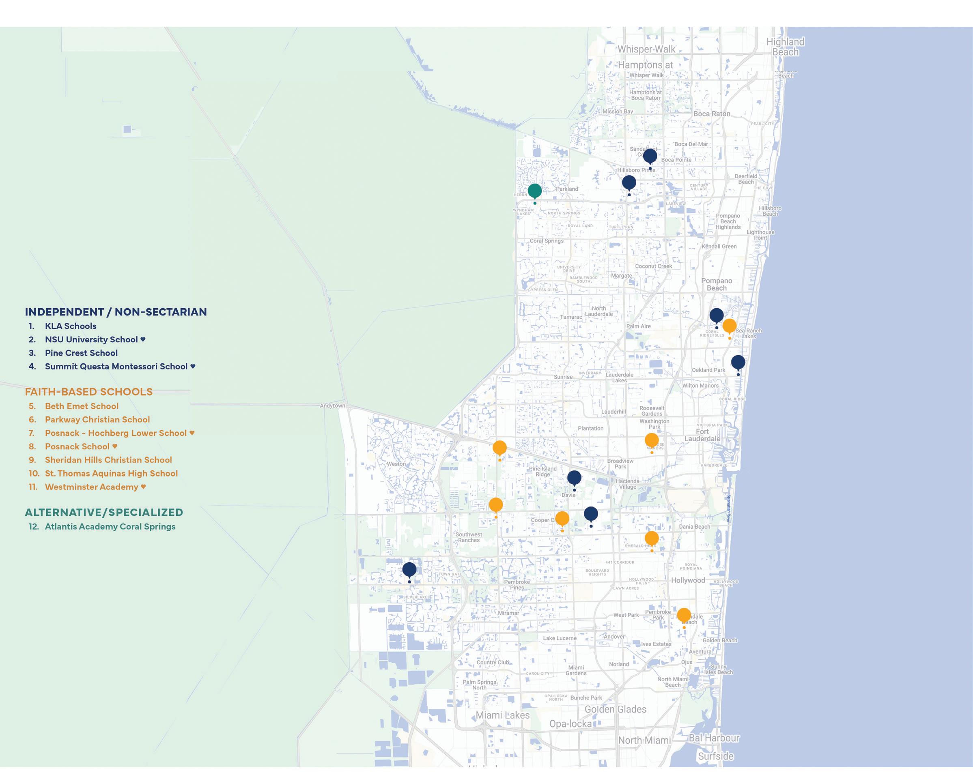This screenshot has width=973, height=781.
Task: Click the navy pin west of Town Gate
Action: pyautogui.click(x=409, y=569)
